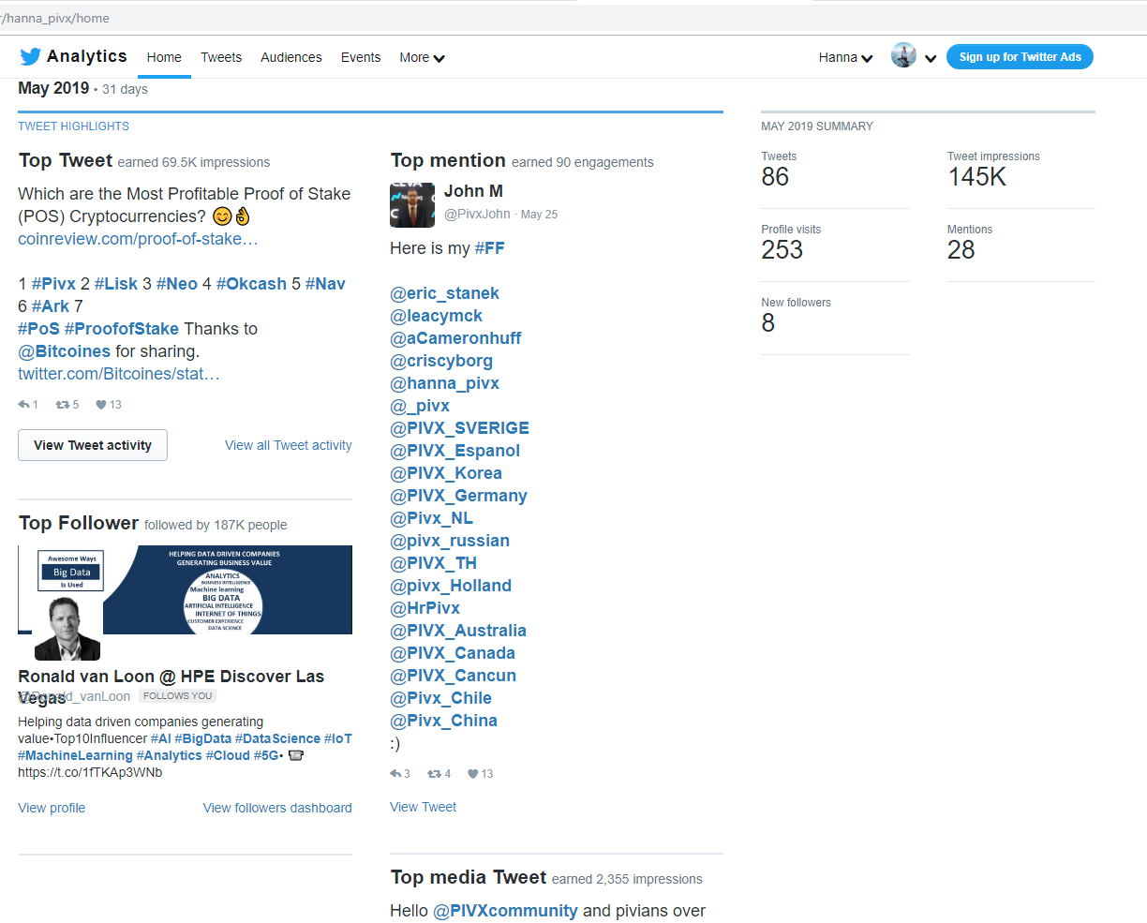Click the #Nav hashtag

pos(325,284)
